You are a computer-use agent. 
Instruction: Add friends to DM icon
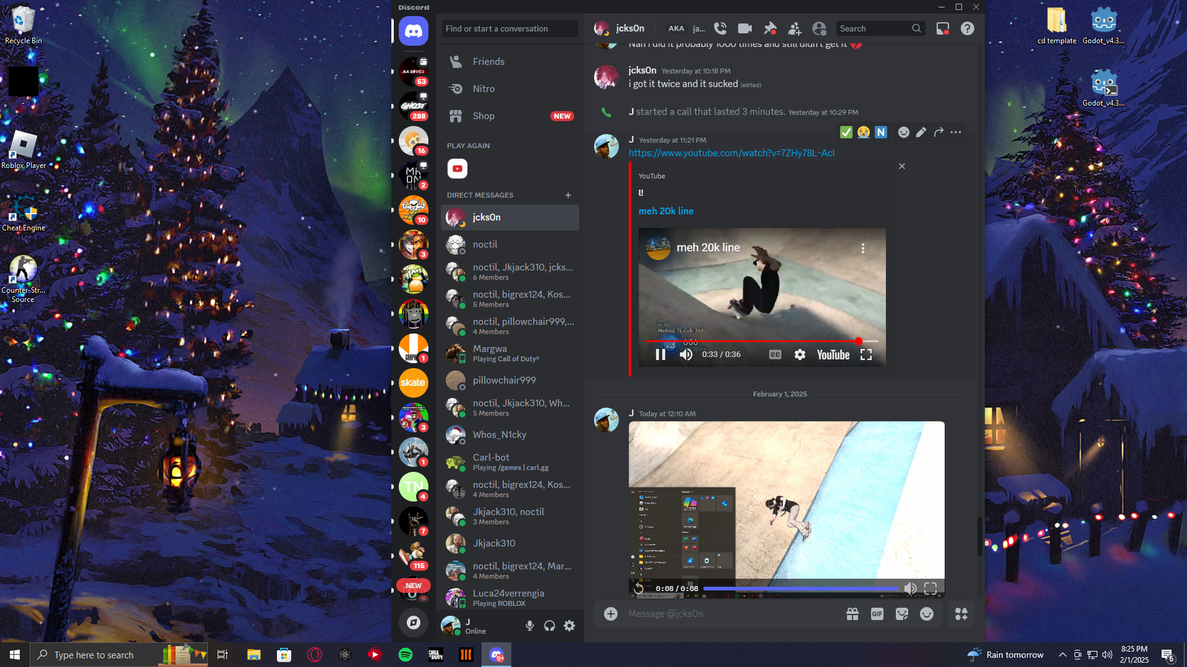pos(794,28)
